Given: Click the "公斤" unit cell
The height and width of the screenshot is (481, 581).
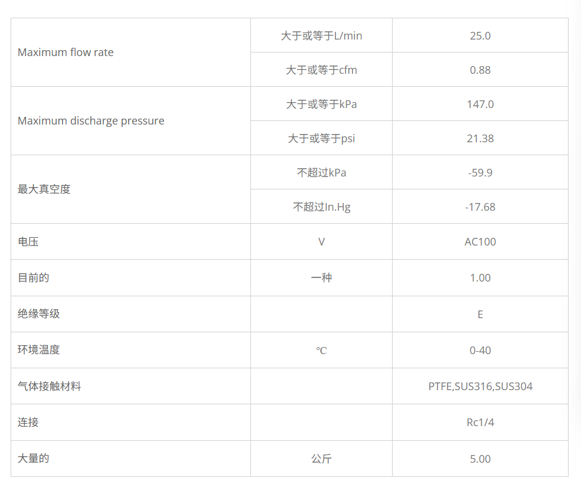Looking at the screenshot, I should tap(321, 459).
